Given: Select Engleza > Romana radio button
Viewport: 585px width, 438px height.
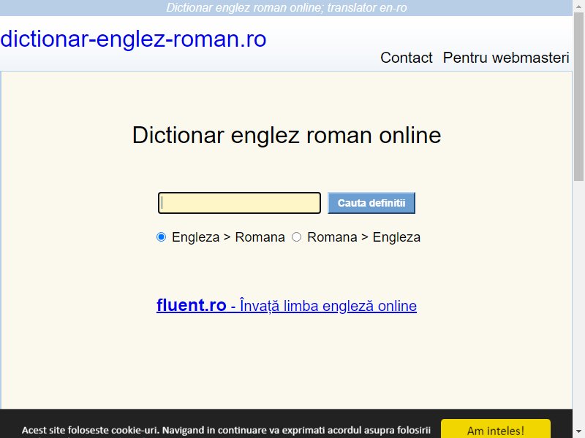Looking at the screenshot, I should point(161,237).
